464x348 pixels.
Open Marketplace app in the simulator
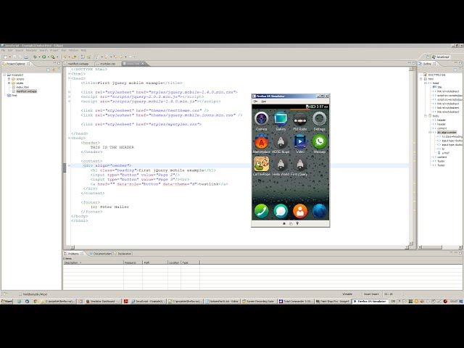coord(261,142)
